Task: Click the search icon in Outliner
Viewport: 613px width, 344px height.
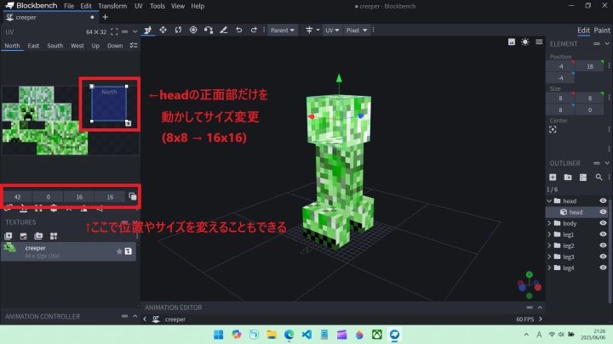Action: tap(599, 177)
